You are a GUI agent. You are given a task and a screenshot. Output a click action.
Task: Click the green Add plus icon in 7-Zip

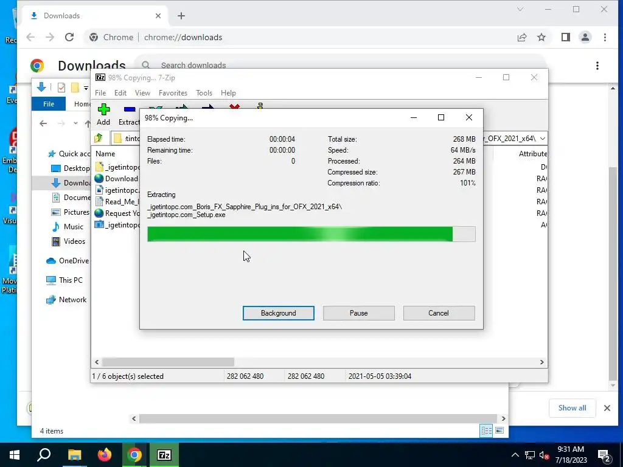pyautogui.click(x=103, y=109)
